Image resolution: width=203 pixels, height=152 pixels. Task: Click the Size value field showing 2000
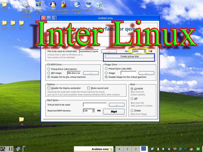(x=138, y=51)
